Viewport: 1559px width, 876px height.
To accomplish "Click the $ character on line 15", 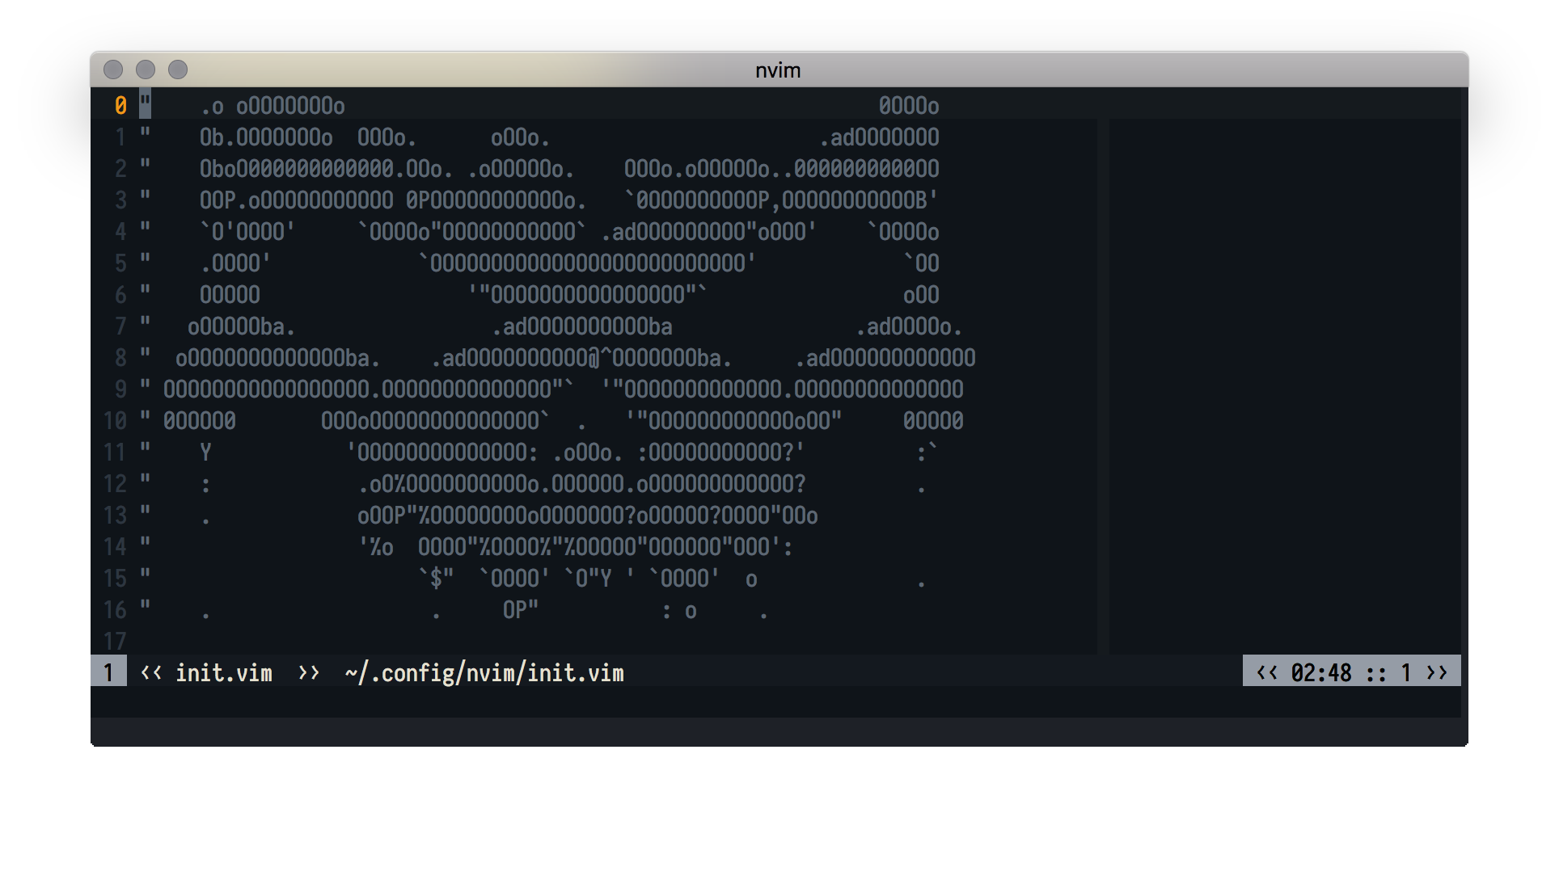I will (x=437, y=579).
